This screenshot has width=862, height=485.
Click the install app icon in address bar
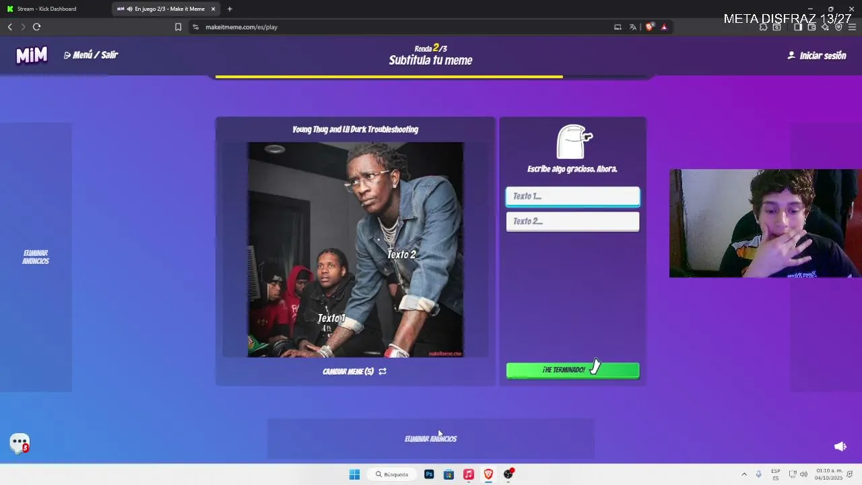pyautogui.click(x=618, y=27)
